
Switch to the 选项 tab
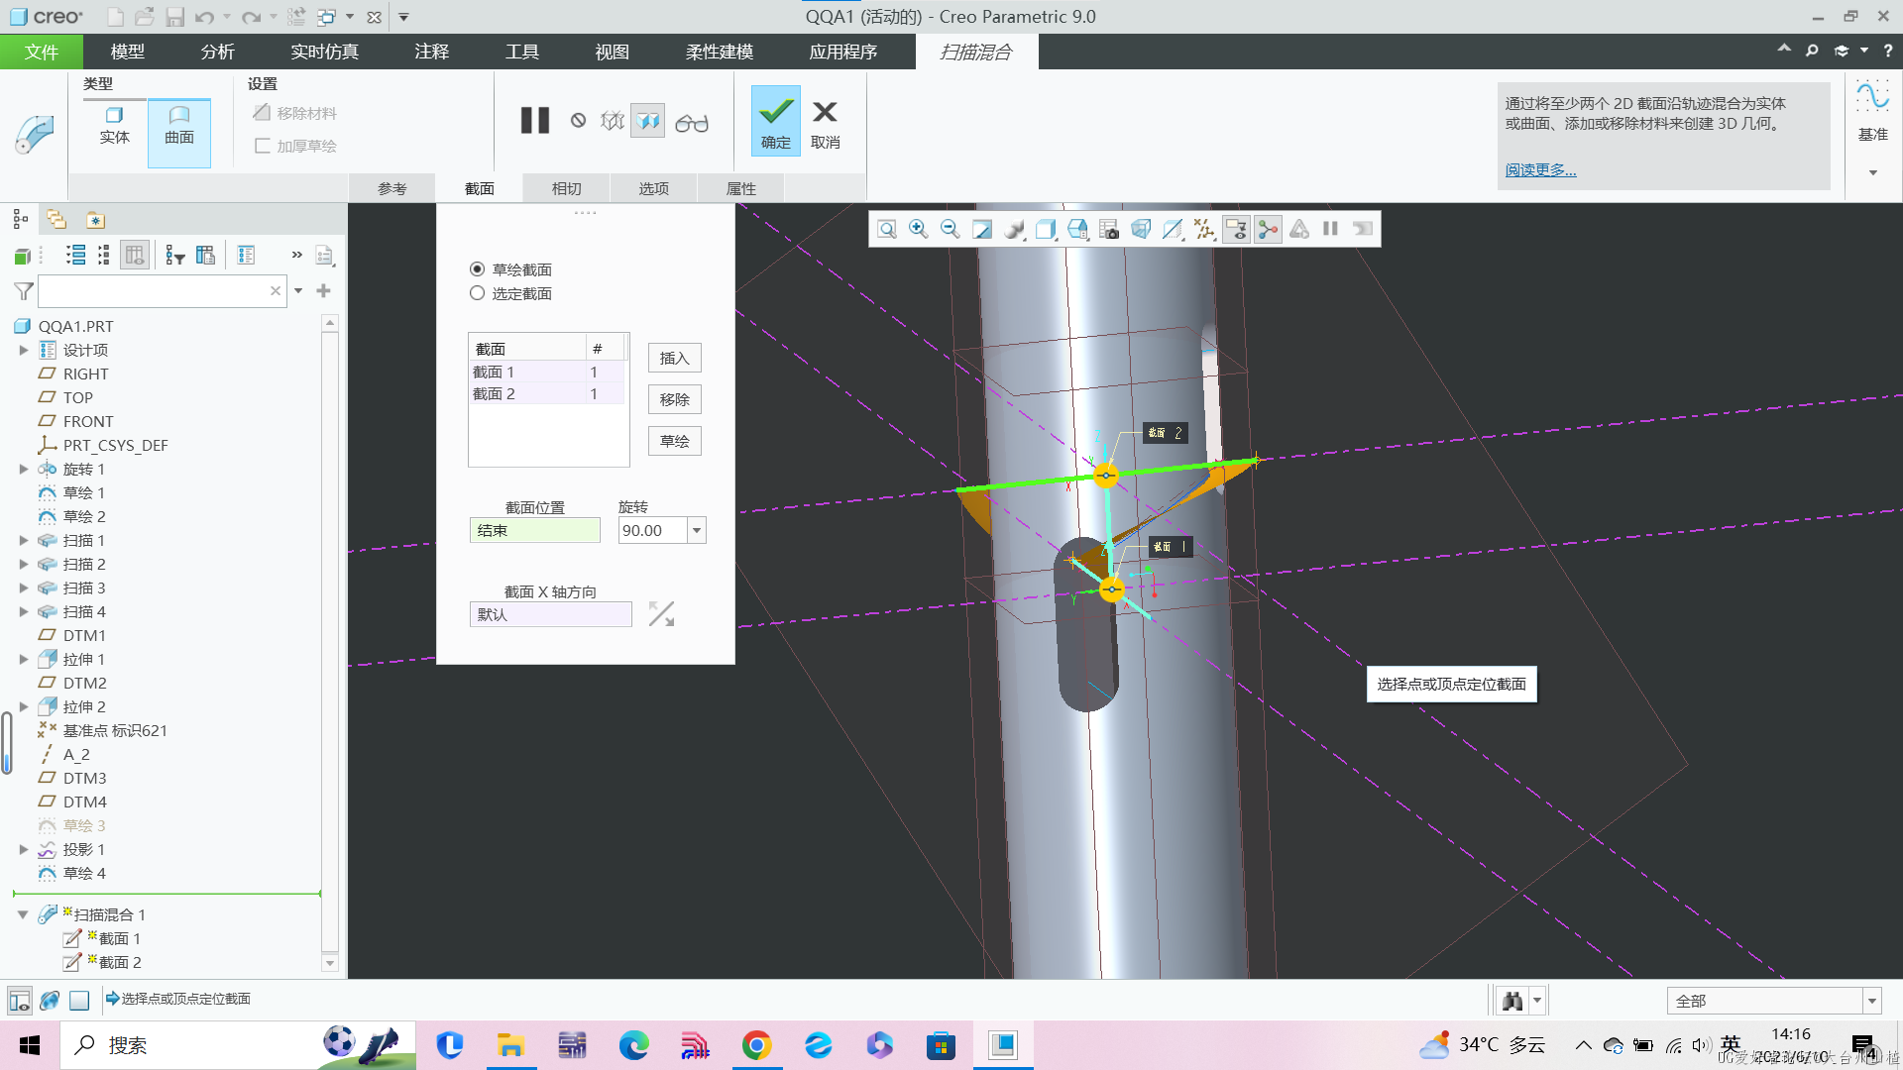coord(655,188)
